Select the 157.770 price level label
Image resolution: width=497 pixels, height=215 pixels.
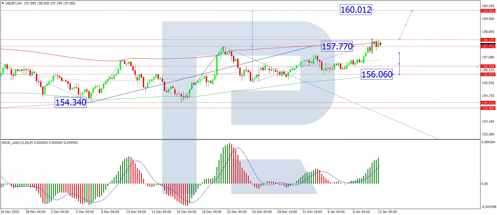point(337,47)
